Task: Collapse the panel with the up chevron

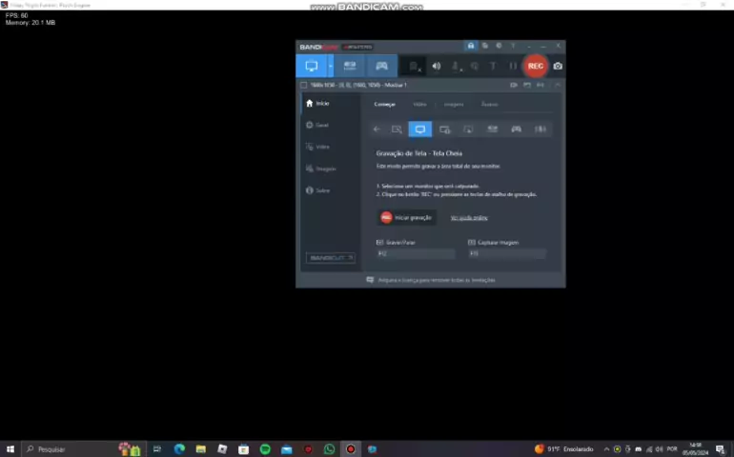Action: coord(557,85)
